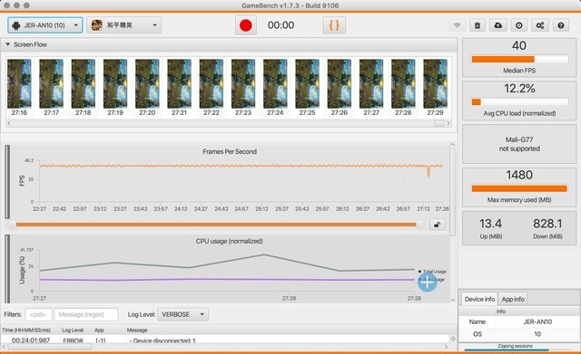
Task: Open the timer clock icon
Action: point(519,25)
